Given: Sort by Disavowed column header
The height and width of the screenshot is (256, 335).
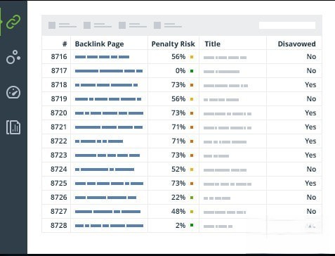Looking at the screenshot, I should tap(296, 44).
